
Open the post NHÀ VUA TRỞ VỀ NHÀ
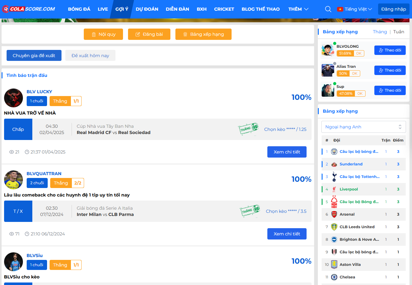coord(30,113)
